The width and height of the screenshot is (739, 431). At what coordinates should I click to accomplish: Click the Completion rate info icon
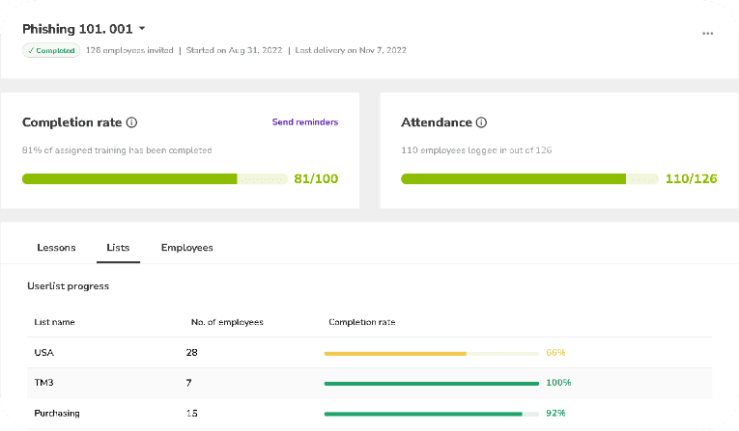click(x=132, y=123)
